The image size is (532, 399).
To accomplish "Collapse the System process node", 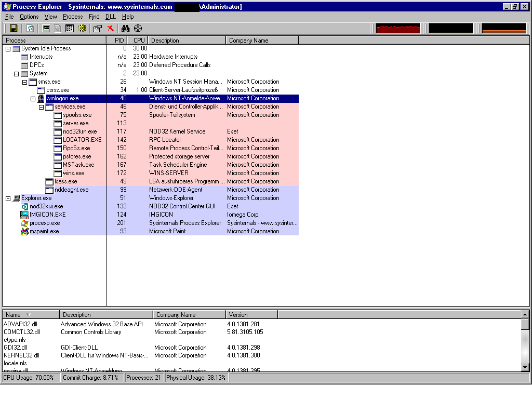I will pyautogui.click(x=16, y=74).
